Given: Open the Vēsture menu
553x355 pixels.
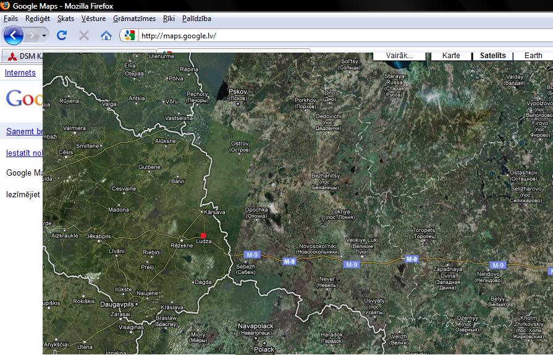Looking at the screenshot, I should point(94,19).
